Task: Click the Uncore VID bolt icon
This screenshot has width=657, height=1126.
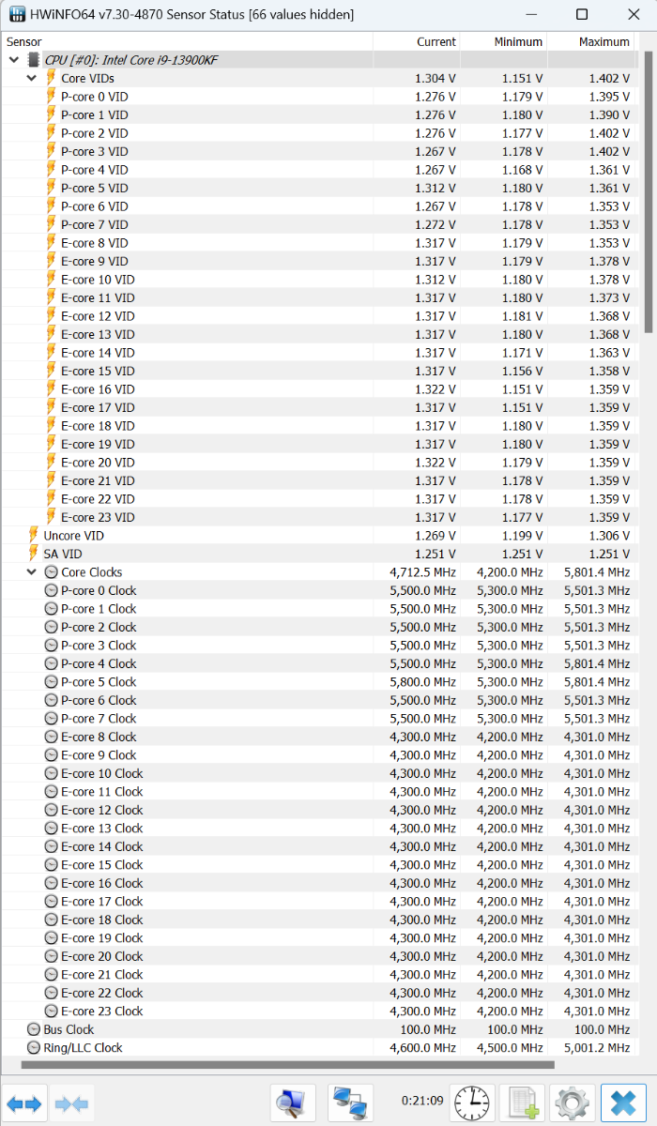Action: pyautogui.click(x=33, y=536)
